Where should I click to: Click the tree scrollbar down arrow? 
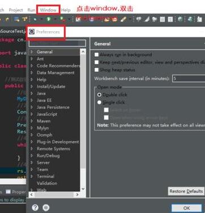tap(83, 189)
